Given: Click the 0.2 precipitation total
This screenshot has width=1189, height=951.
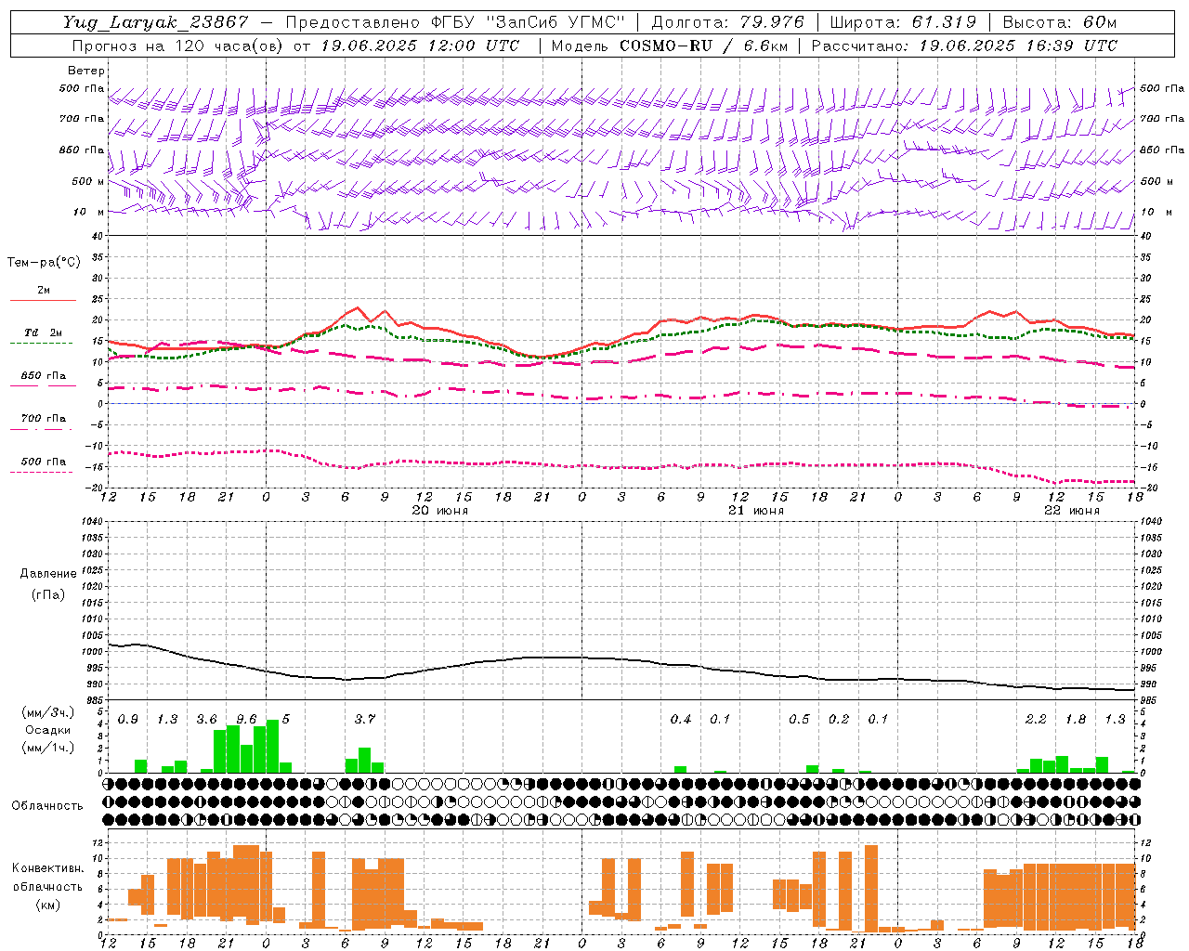Looking at the screenshot, I should coord(839,720).
